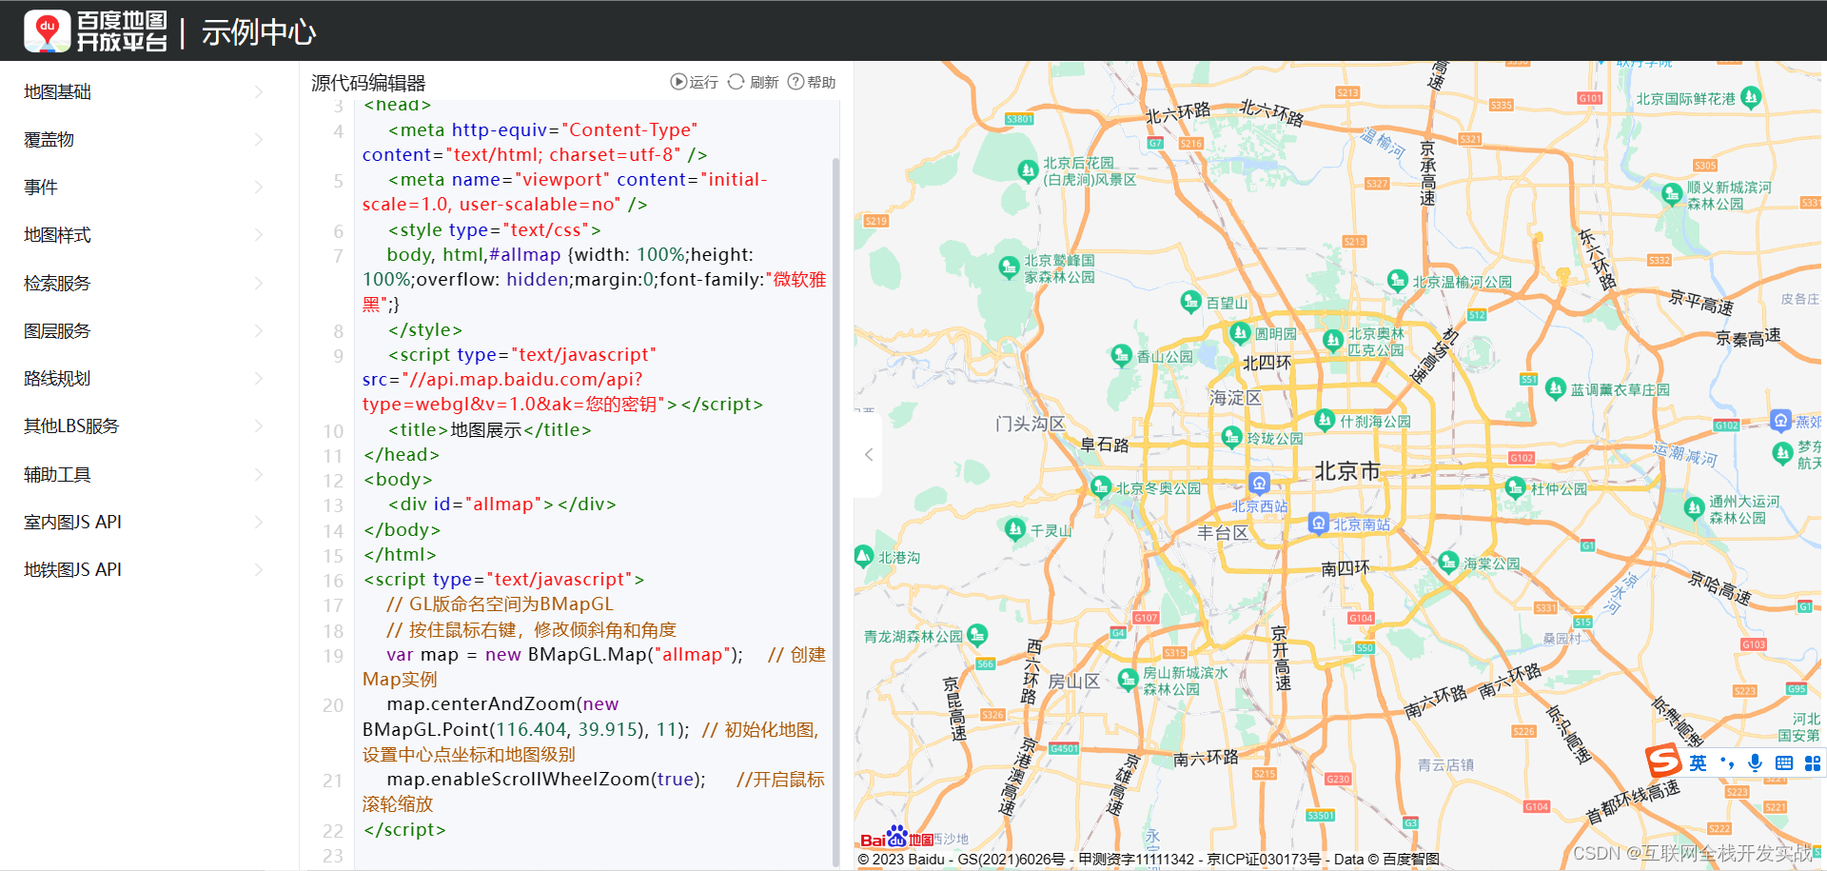Open the Sogou soft keyboard icon
Viewport: 1827px width, 871px height.
click(x=1784, y=762)
